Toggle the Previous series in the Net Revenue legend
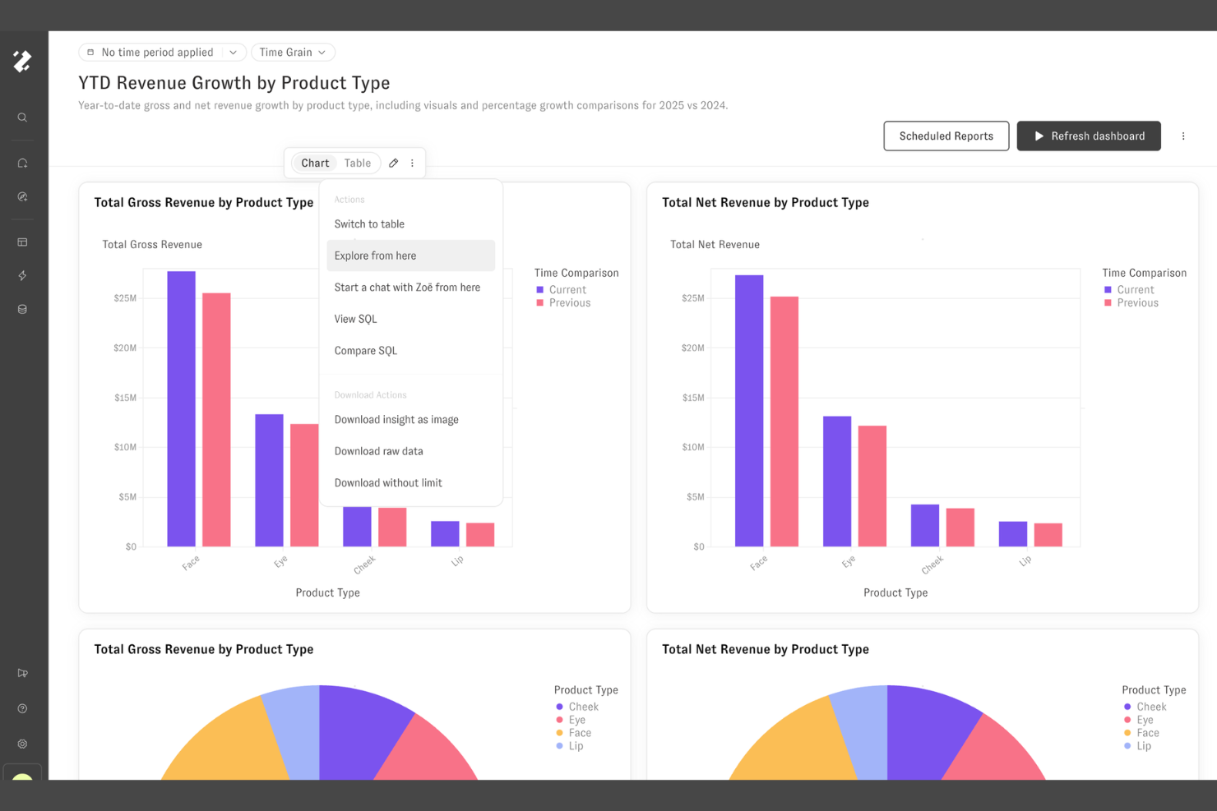The height and width of the screenshot is (811, 1217). 1131,303
